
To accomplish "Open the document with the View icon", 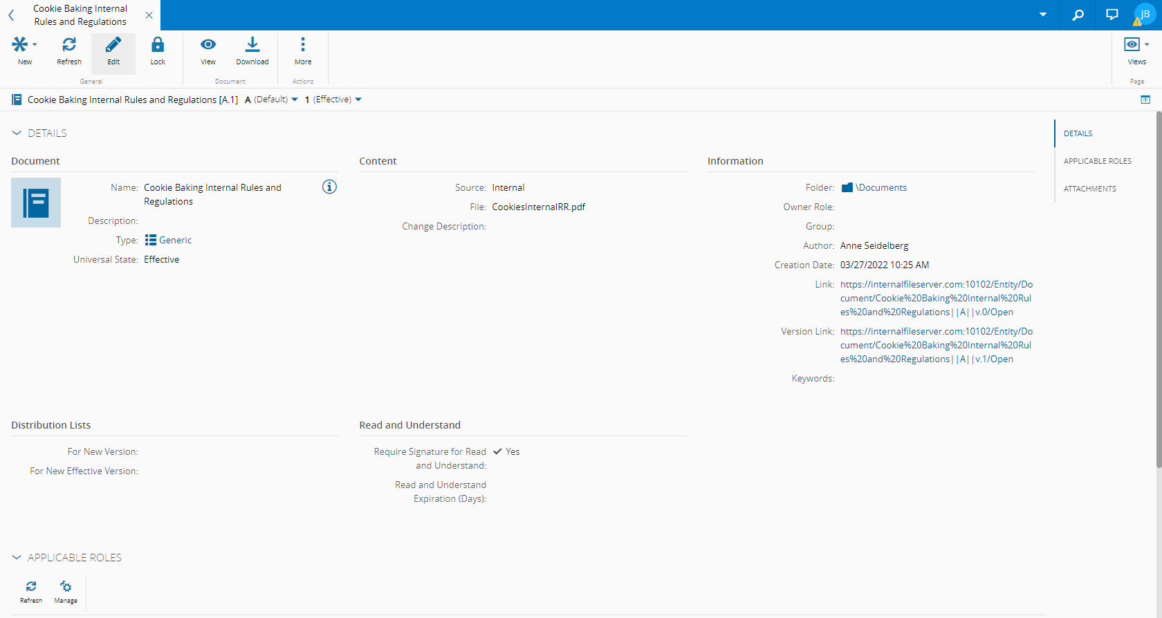I will [208, 45].
